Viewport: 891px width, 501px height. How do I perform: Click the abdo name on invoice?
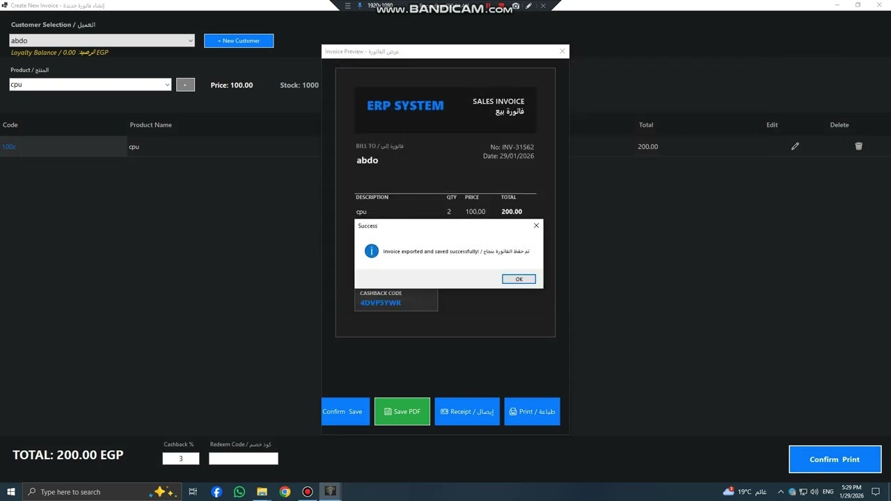tap(368, 160)
